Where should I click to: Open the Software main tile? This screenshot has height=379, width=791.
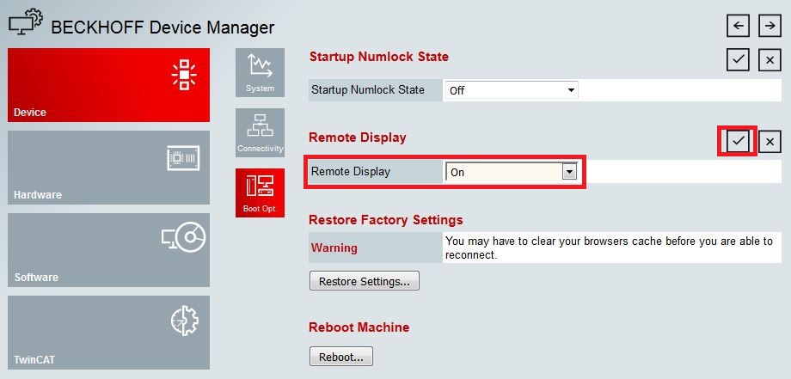(x=108, y=250)
